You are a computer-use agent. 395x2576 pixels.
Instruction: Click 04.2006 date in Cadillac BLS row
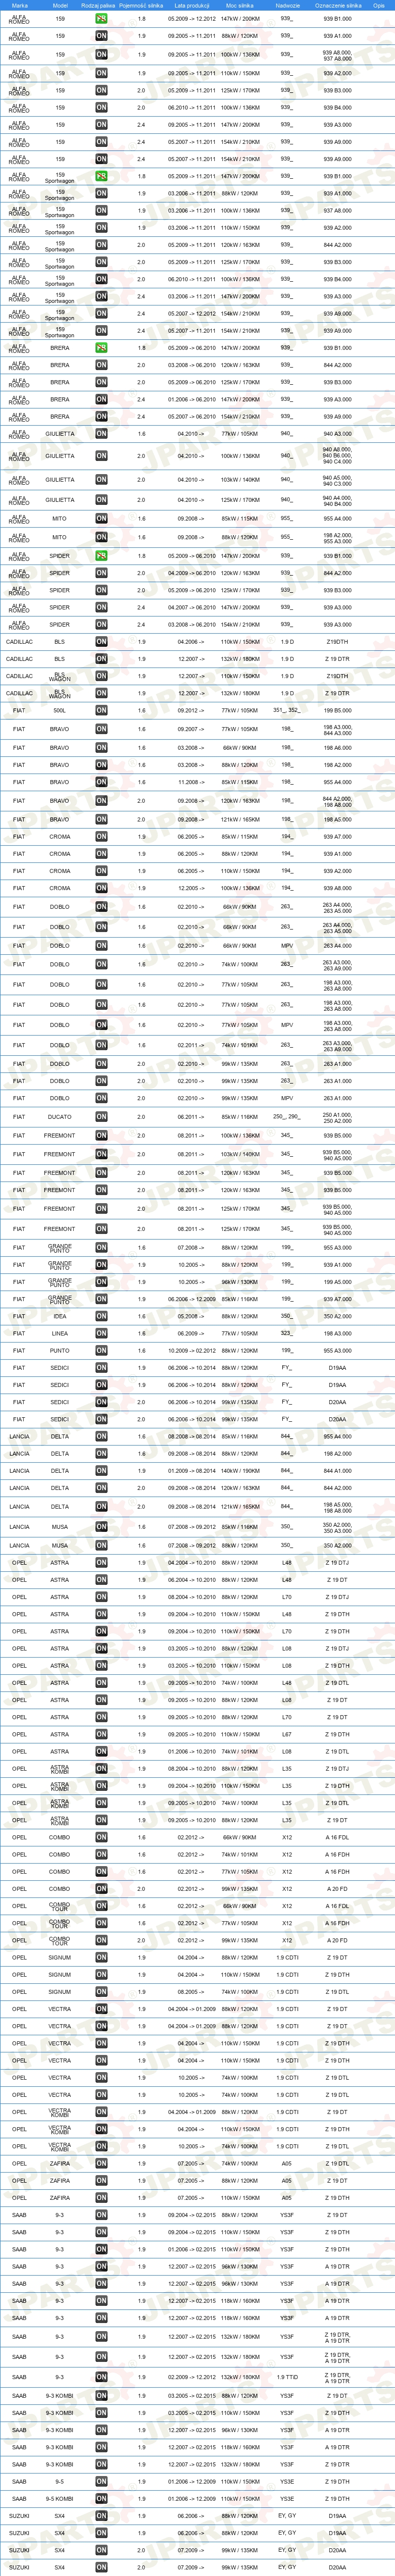click(x=191, y=642)
